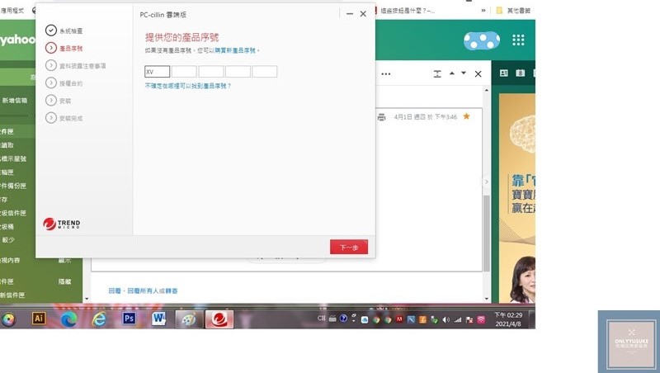Open Microsoft Edge from the taskbar
This screenshot has width=660, height=373.
[x=68, y=319]
